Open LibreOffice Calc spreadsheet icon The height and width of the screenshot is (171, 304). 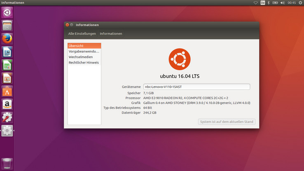(7, 65)
